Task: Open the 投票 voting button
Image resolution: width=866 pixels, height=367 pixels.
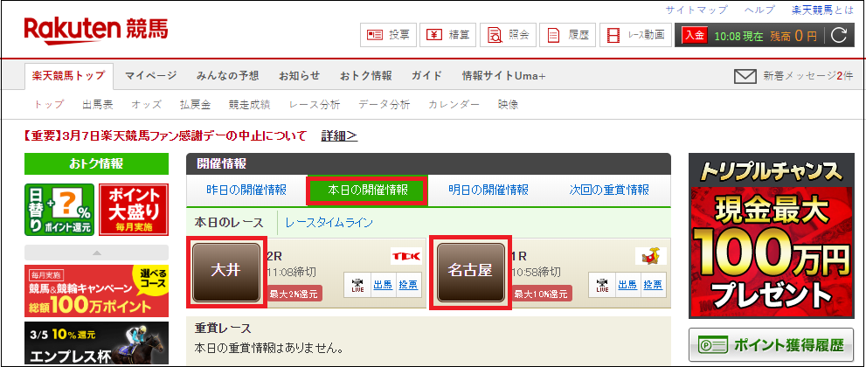Action: 389,35
